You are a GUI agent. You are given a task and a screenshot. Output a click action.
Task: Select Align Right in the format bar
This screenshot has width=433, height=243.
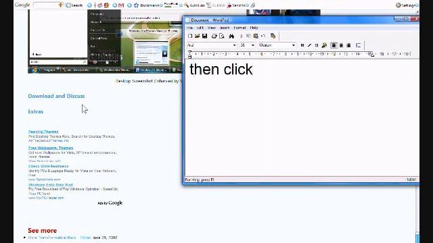coord(348,45)
